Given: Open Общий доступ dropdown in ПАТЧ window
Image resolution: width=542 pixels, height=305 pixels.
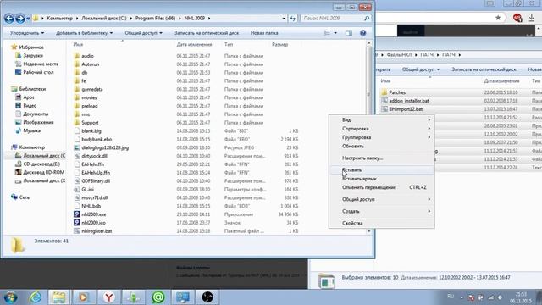Looking at the screenshot, I should point(421,69).
